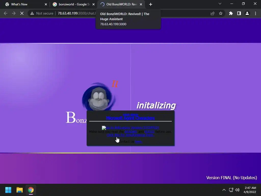Click the Bonzi gorilla logo image
The image size is (261, 196).
(x=99, y=97)
